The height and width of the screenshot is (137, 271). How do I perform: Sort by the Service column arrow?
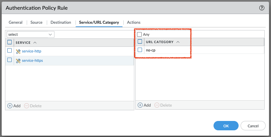coord(35,42)
